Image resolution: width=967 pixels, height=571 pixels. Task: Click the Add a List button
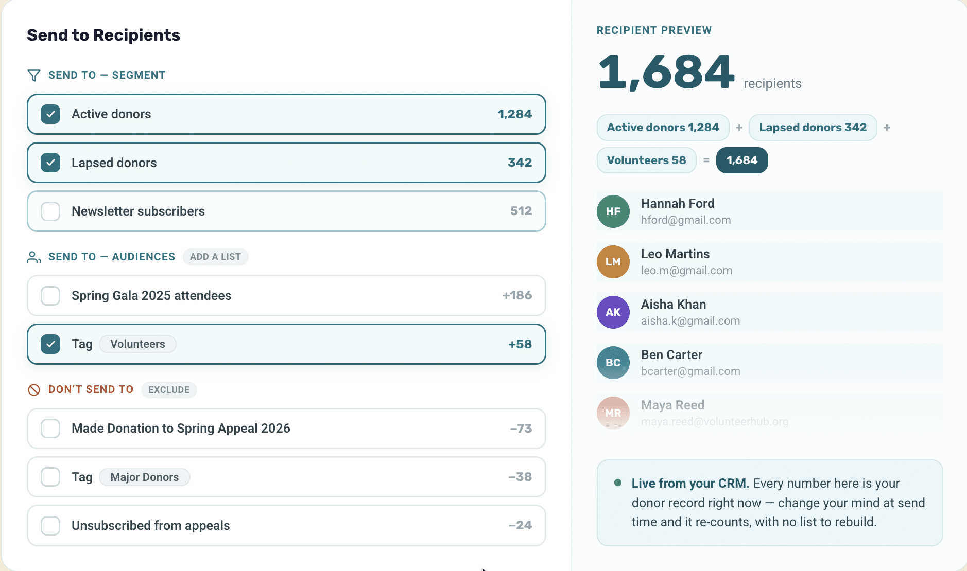point(215,257)
